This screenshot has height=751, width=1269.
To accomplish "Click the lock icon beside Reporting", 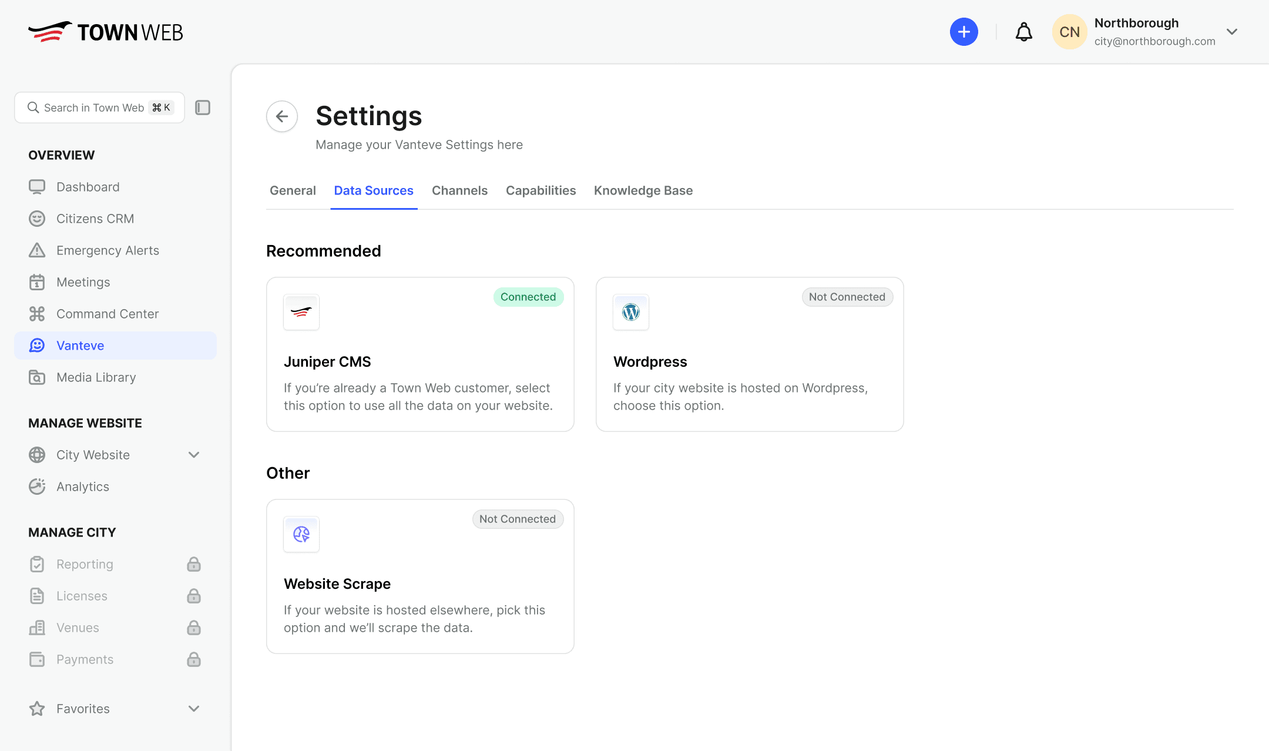I will point(194,564).
